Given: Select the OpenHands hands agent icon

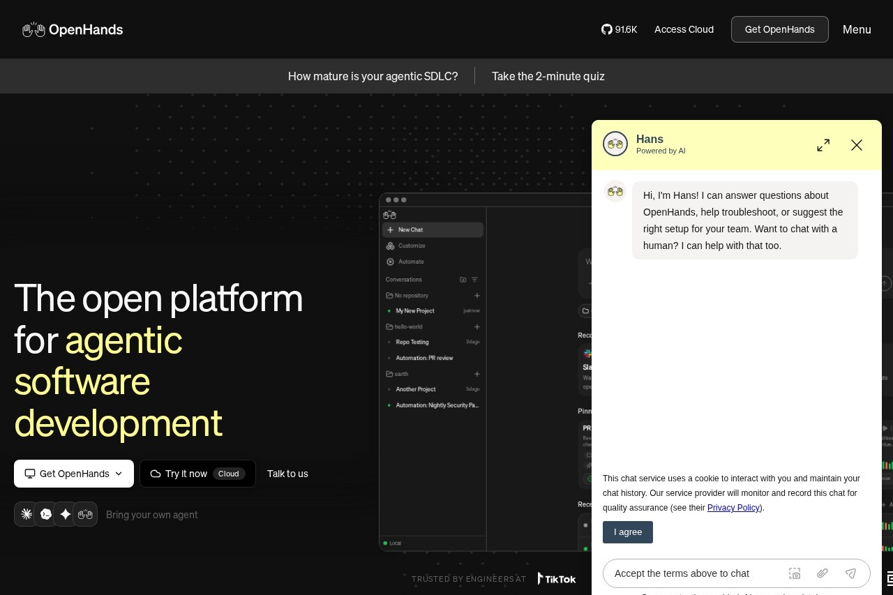Looking at the screenshot, I should [x=85, y=514].
